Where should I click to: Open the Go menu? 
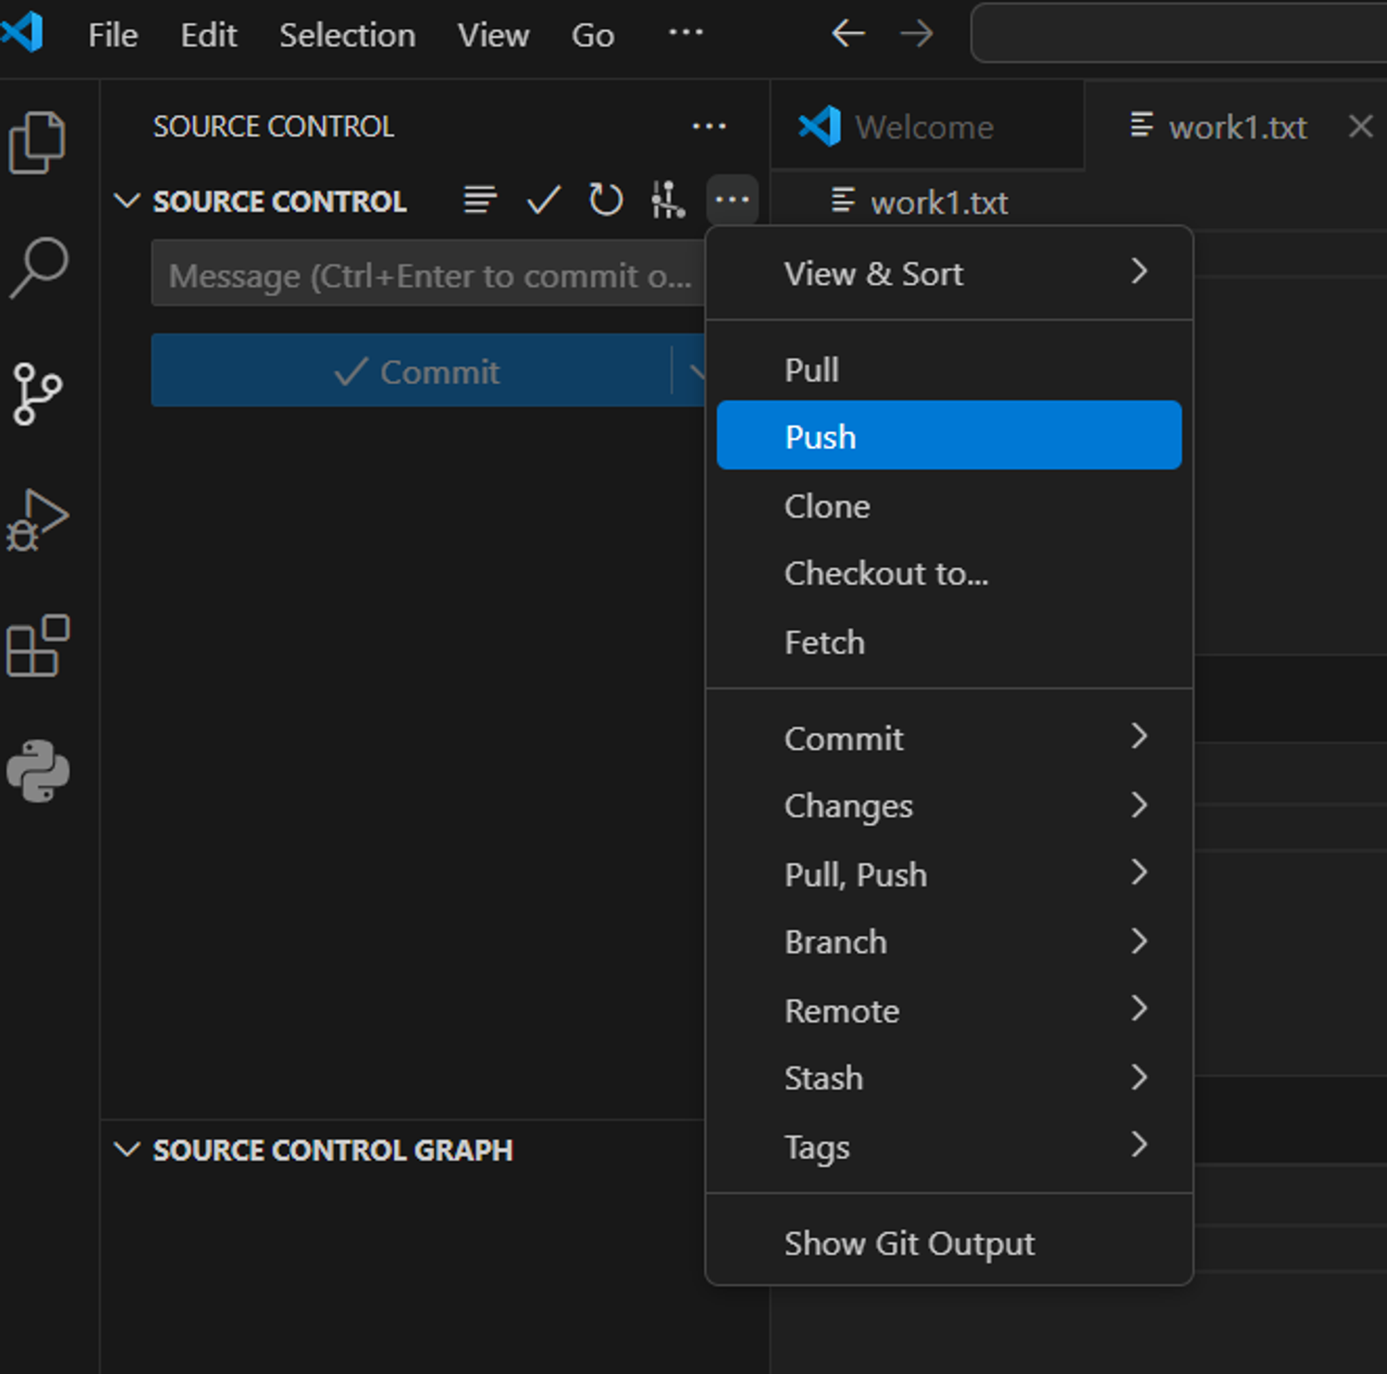(593, 35)
